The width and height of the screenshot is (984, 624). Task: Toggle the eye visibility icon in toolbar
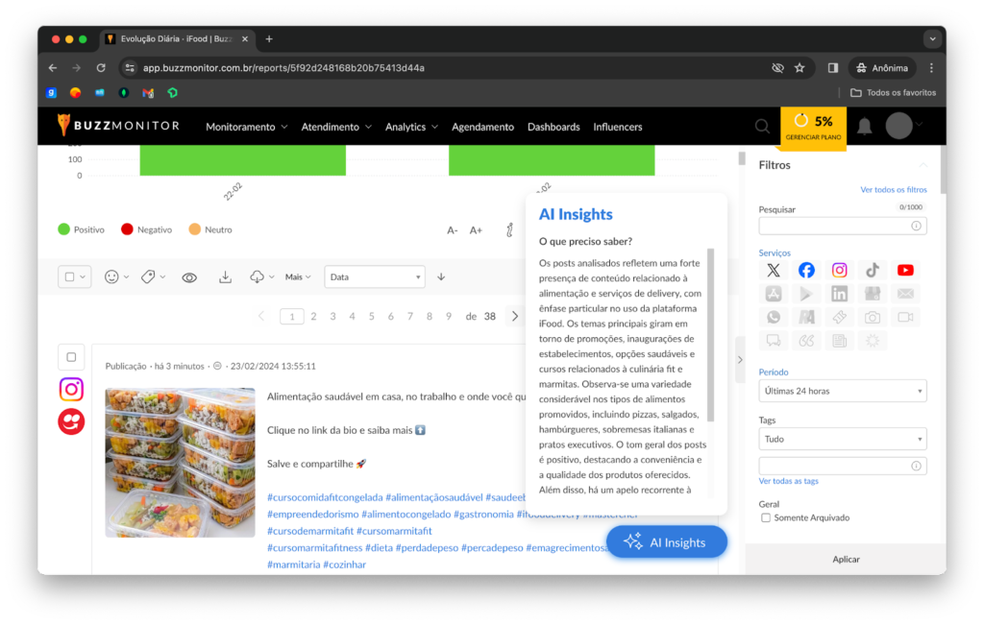tap(189, 277)
